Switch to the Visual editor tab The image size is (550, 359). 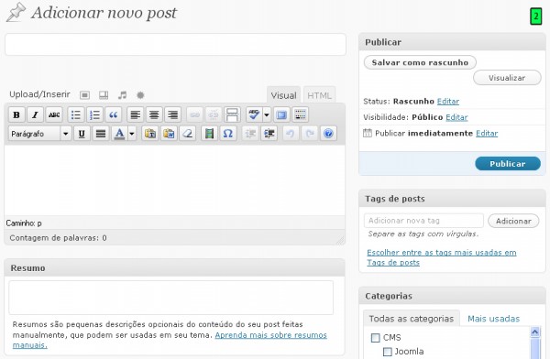pos(283,95)
